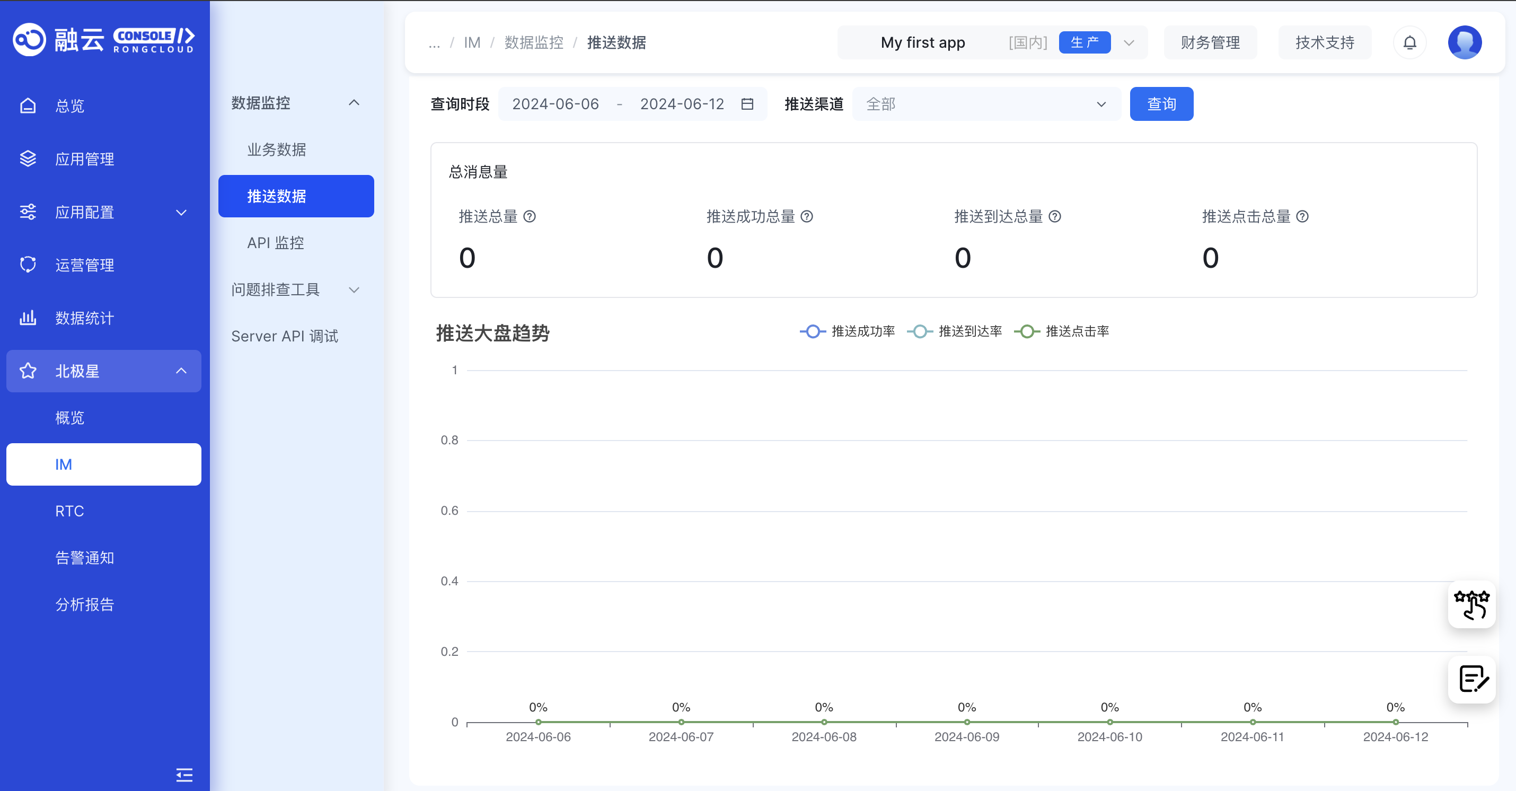Click the 数据统计 bar chart icon
This screenshot has width=1516, height=791.
click(28, 318)
